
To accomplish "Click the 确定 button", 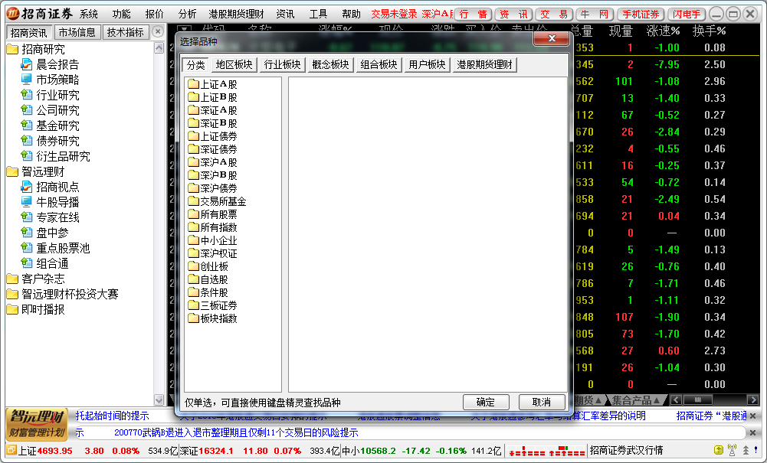I will [486, 402].
